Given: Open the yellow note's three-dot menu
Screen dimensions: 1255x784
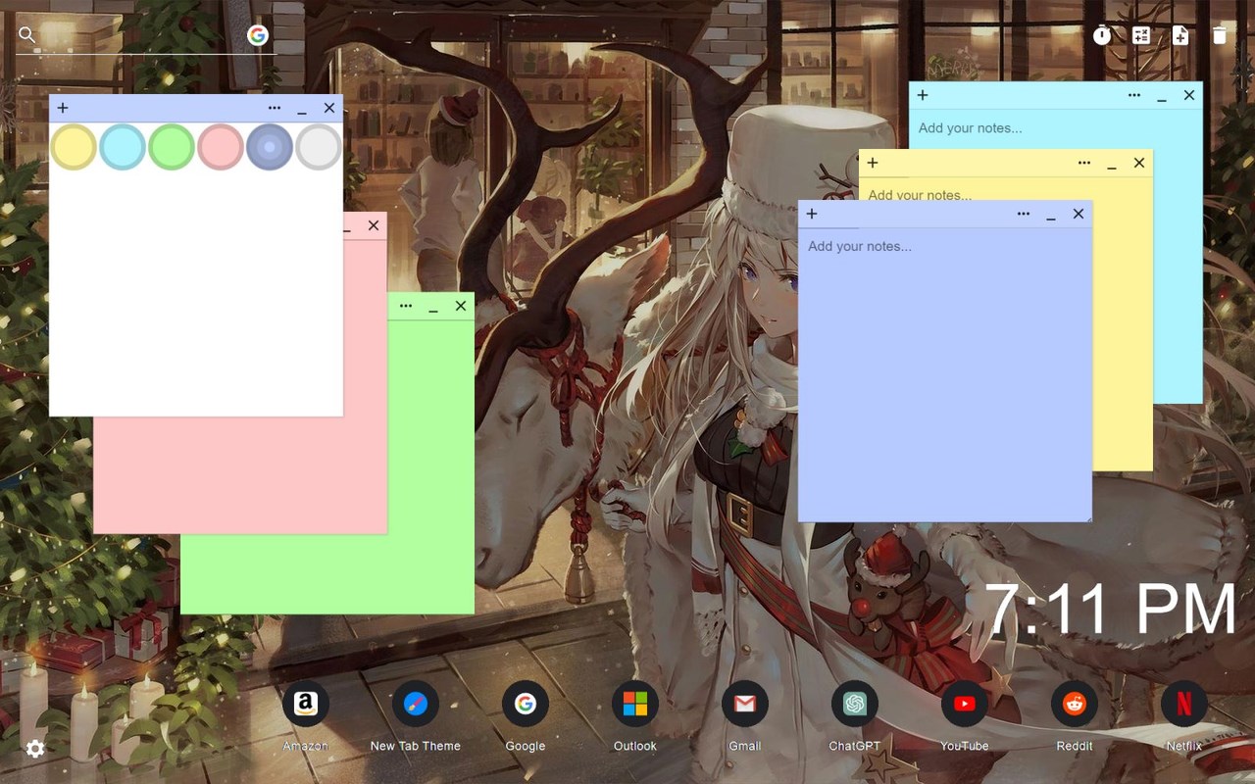Looking at the screenshot, I should [x=1084, y=163].
